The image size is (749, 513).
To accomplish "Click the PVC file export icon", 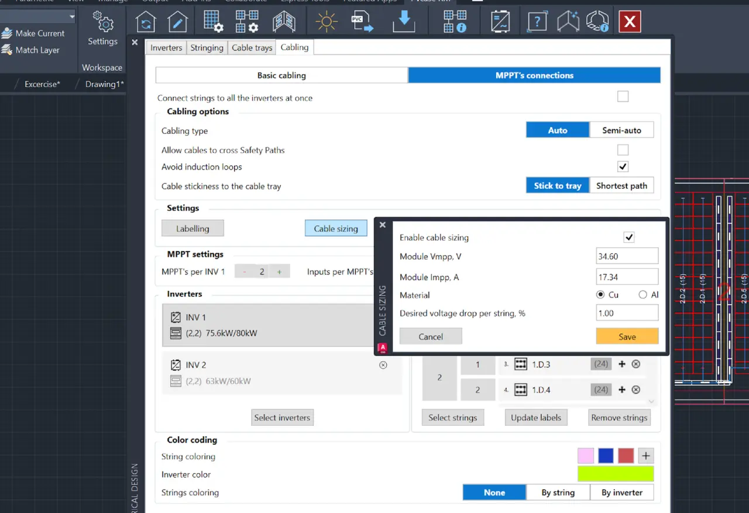I will coord(362,22).
